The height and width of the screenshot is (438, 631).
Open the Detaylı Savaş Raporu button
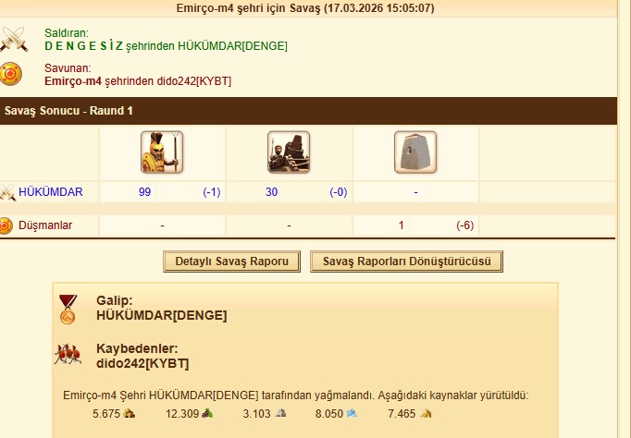(232, 262)
